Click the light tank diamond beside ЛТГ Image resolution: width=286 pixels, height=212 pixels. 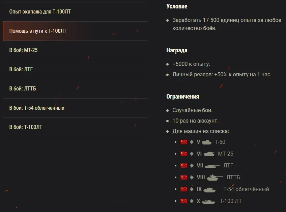coord(192,166)
